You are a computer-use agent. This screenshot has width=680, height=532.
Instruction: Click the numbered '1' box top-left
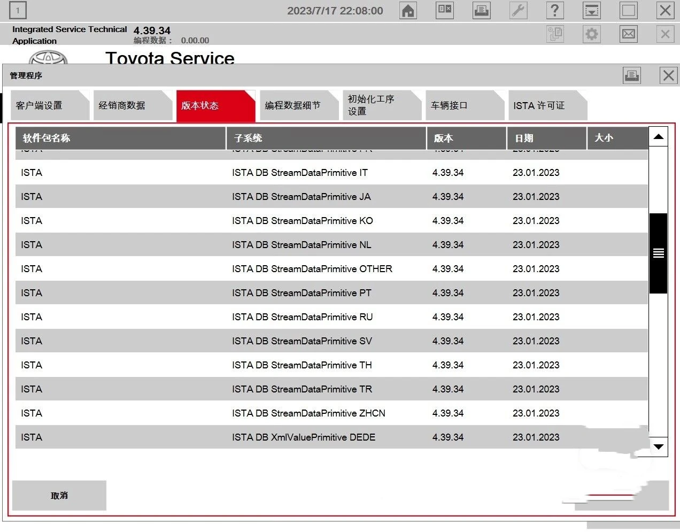tap(18, 10)
